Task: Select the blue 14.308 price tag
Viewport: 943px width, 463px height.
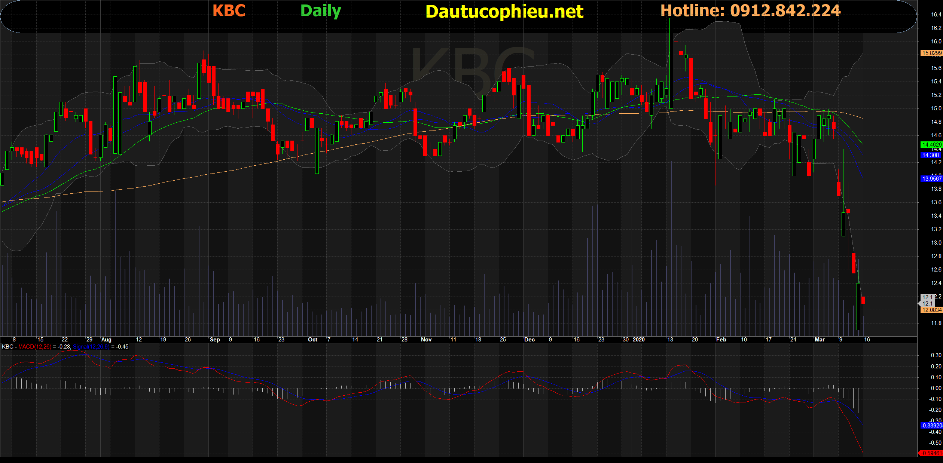Action: 930,155
